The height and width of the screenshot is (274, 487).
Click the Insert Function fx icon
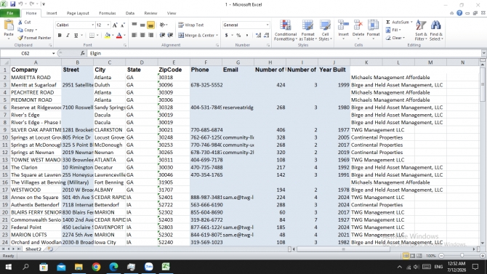(x=82, y=53)
